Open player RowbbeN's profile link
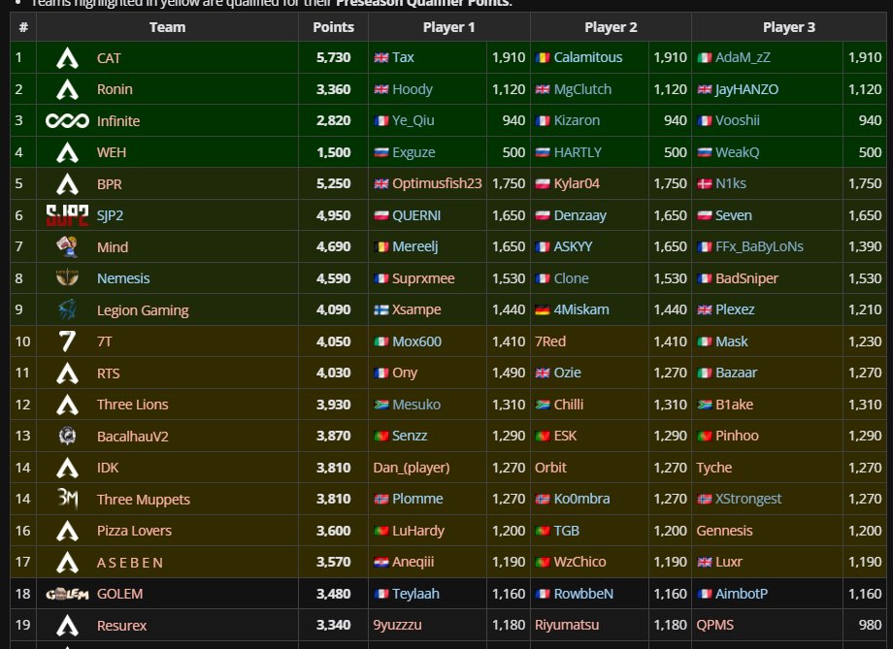Viewport: 893px width, 649px height. click(583, 594)
